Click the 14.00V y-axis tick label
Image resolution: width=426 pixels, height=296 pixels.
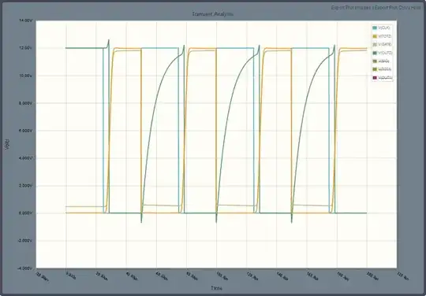26,21
